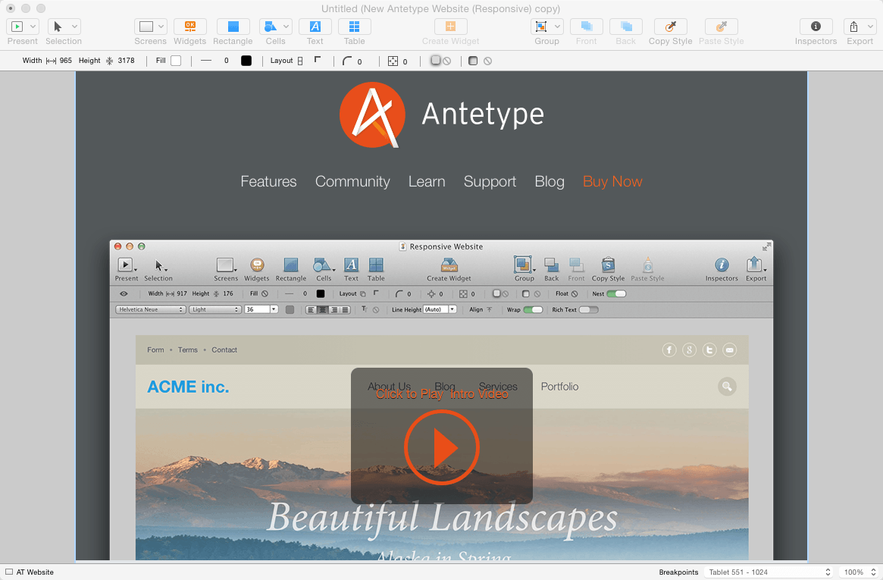
Task: Click the gray text color swatch beside font size 36
Action: coord(290,309)
